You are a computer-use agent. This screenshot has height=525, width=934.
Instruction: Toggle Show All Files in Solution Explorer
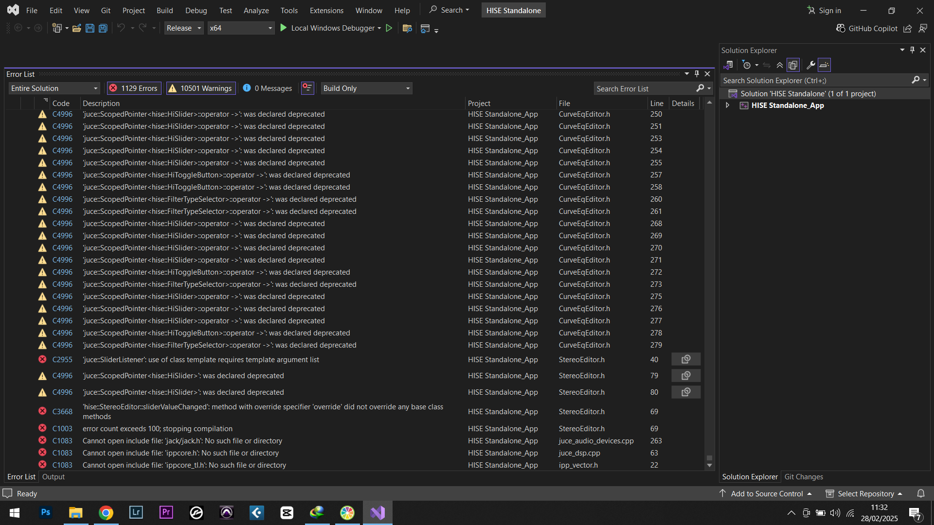click(x=793, y=65)
